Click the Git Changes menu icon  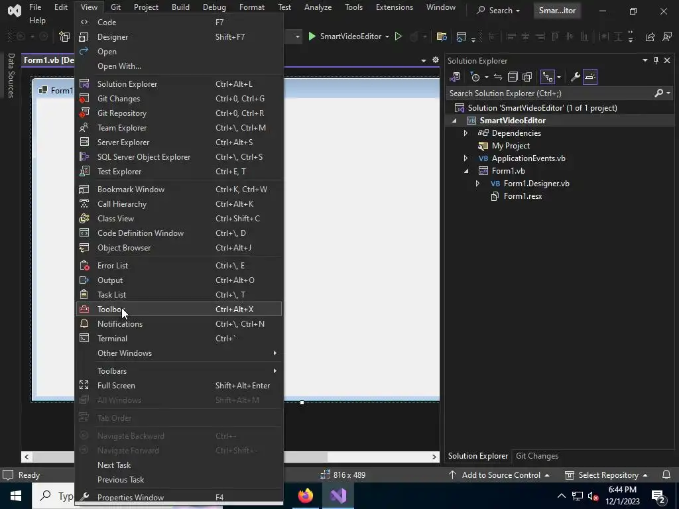point(84,99)
